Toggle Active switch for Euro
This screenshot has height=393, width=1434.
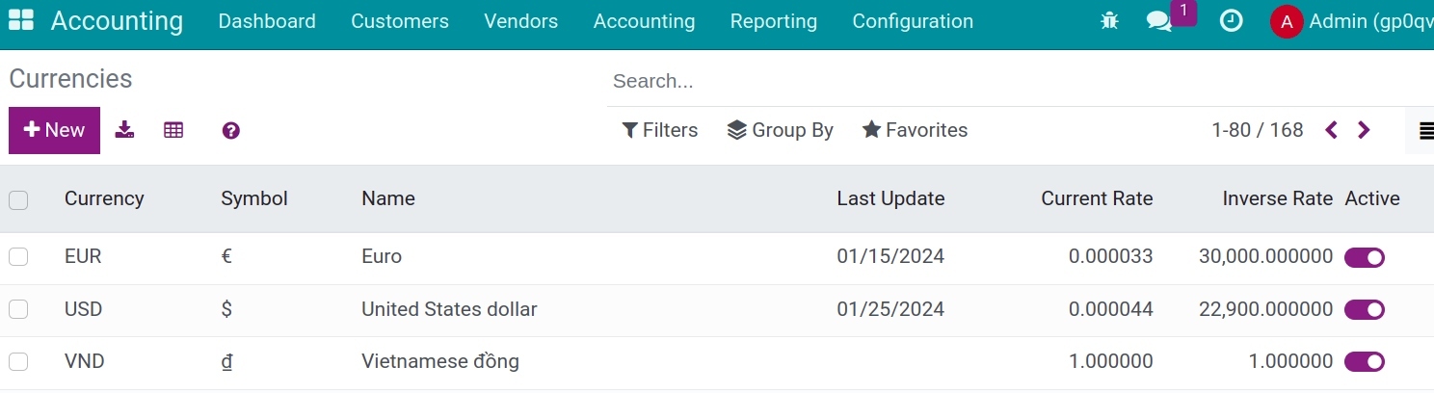(x=1365, y=257)
